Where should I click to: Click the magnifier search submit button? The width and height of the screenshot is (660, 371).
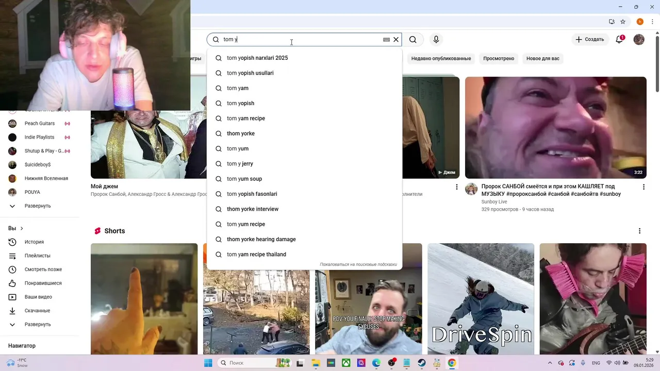click(x=413, y=40)
